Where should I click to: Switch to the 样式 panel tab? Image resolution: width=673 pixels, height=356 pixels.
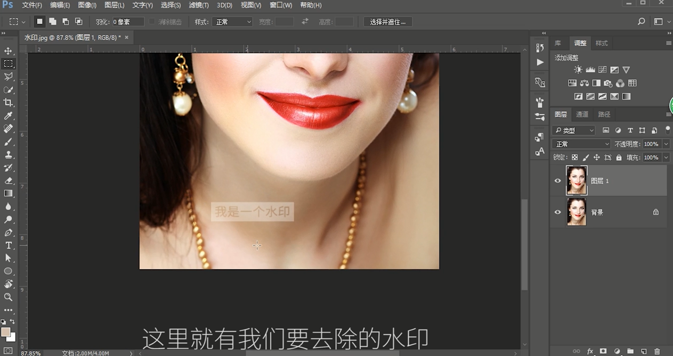pyautogui.click(x=602, y=43)
